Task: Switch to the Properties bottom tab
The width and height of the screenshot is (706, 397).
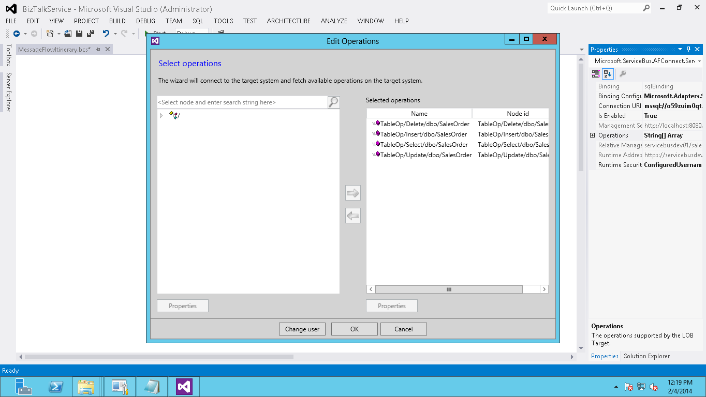Action: [605, 356]
